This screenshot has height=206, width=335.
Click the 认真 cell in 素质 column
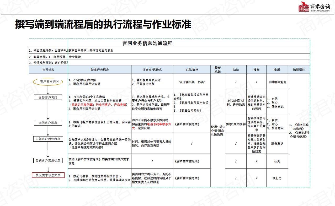[x=277, y=161]
